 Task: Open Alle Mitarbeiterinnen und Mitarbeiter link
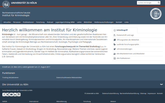(x=131, y=54)
